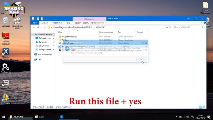The width and height of the screenshot is (213, 120).
Task: Click the blue info icon taskbar button
Action: click(62, 117)
